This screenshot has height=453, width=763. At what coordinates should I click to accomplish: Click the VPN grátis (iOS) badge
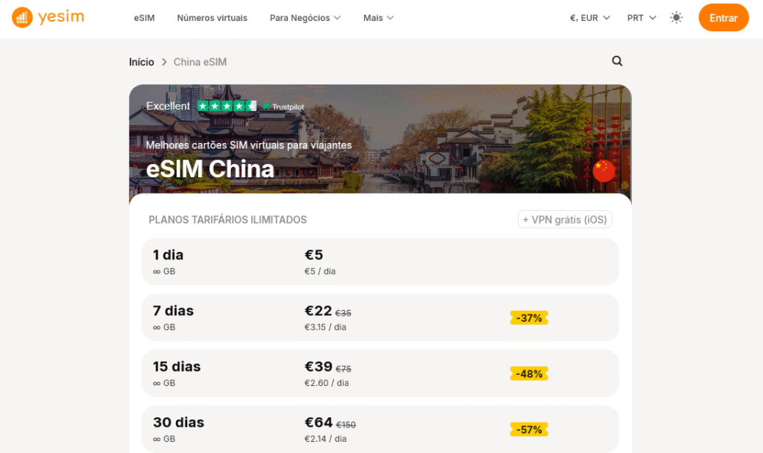pyautogui.click(x=564, y=219)
